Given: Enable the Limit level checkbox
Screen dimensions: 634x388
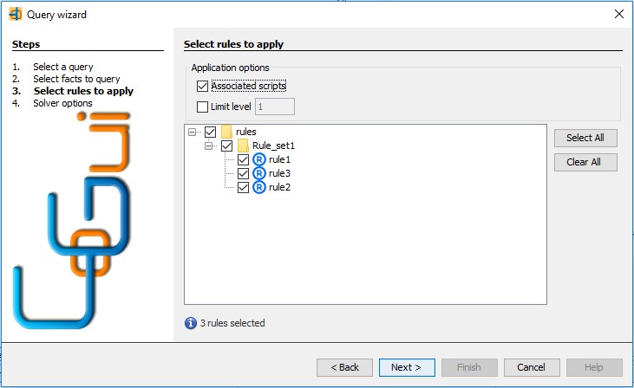Looking at the screenshot, I should [202, 107].
